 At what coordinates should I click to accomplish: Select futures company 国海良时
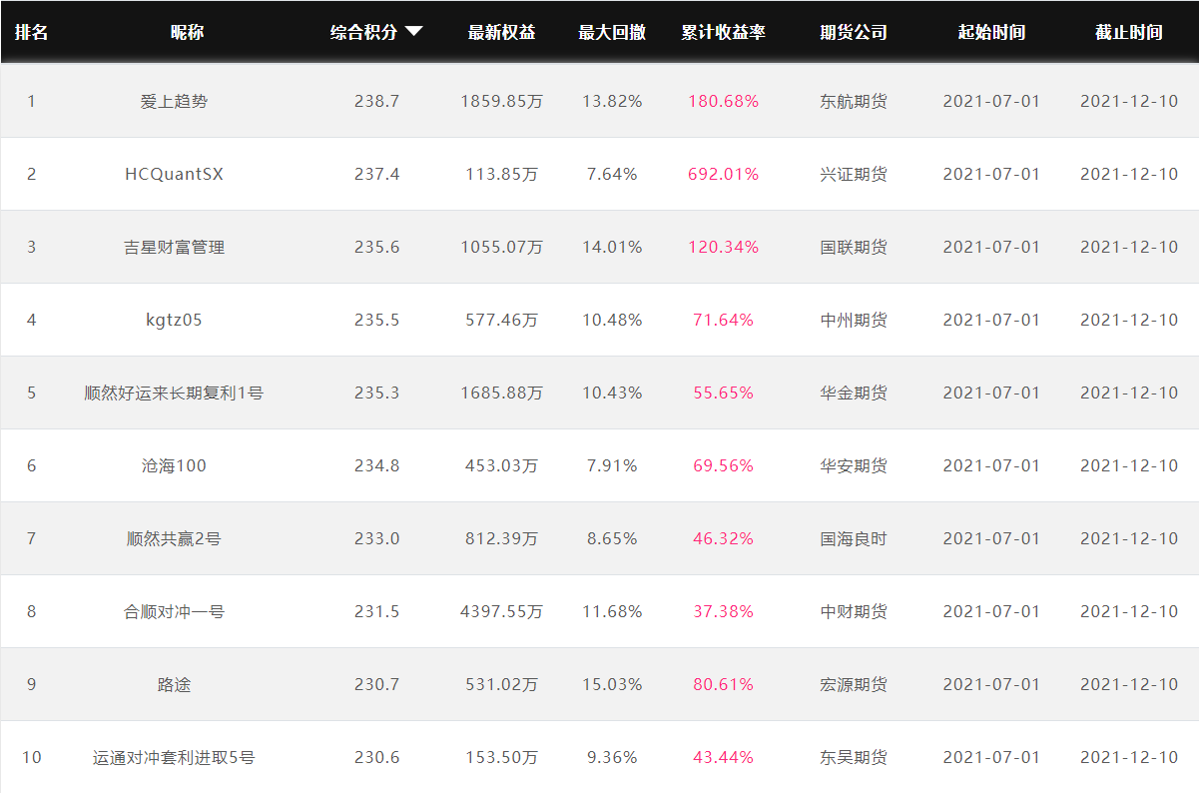click(x=854, y=538)
